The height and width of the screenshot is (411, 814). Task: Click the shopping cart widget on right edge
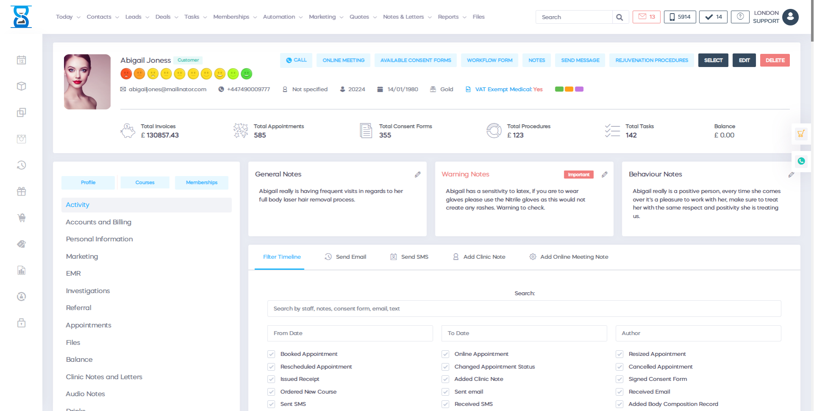(800, 134)
